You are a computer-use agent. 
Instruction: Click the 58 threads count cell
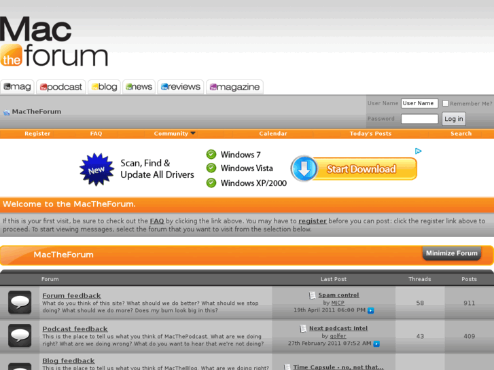(x=420, y=303)
